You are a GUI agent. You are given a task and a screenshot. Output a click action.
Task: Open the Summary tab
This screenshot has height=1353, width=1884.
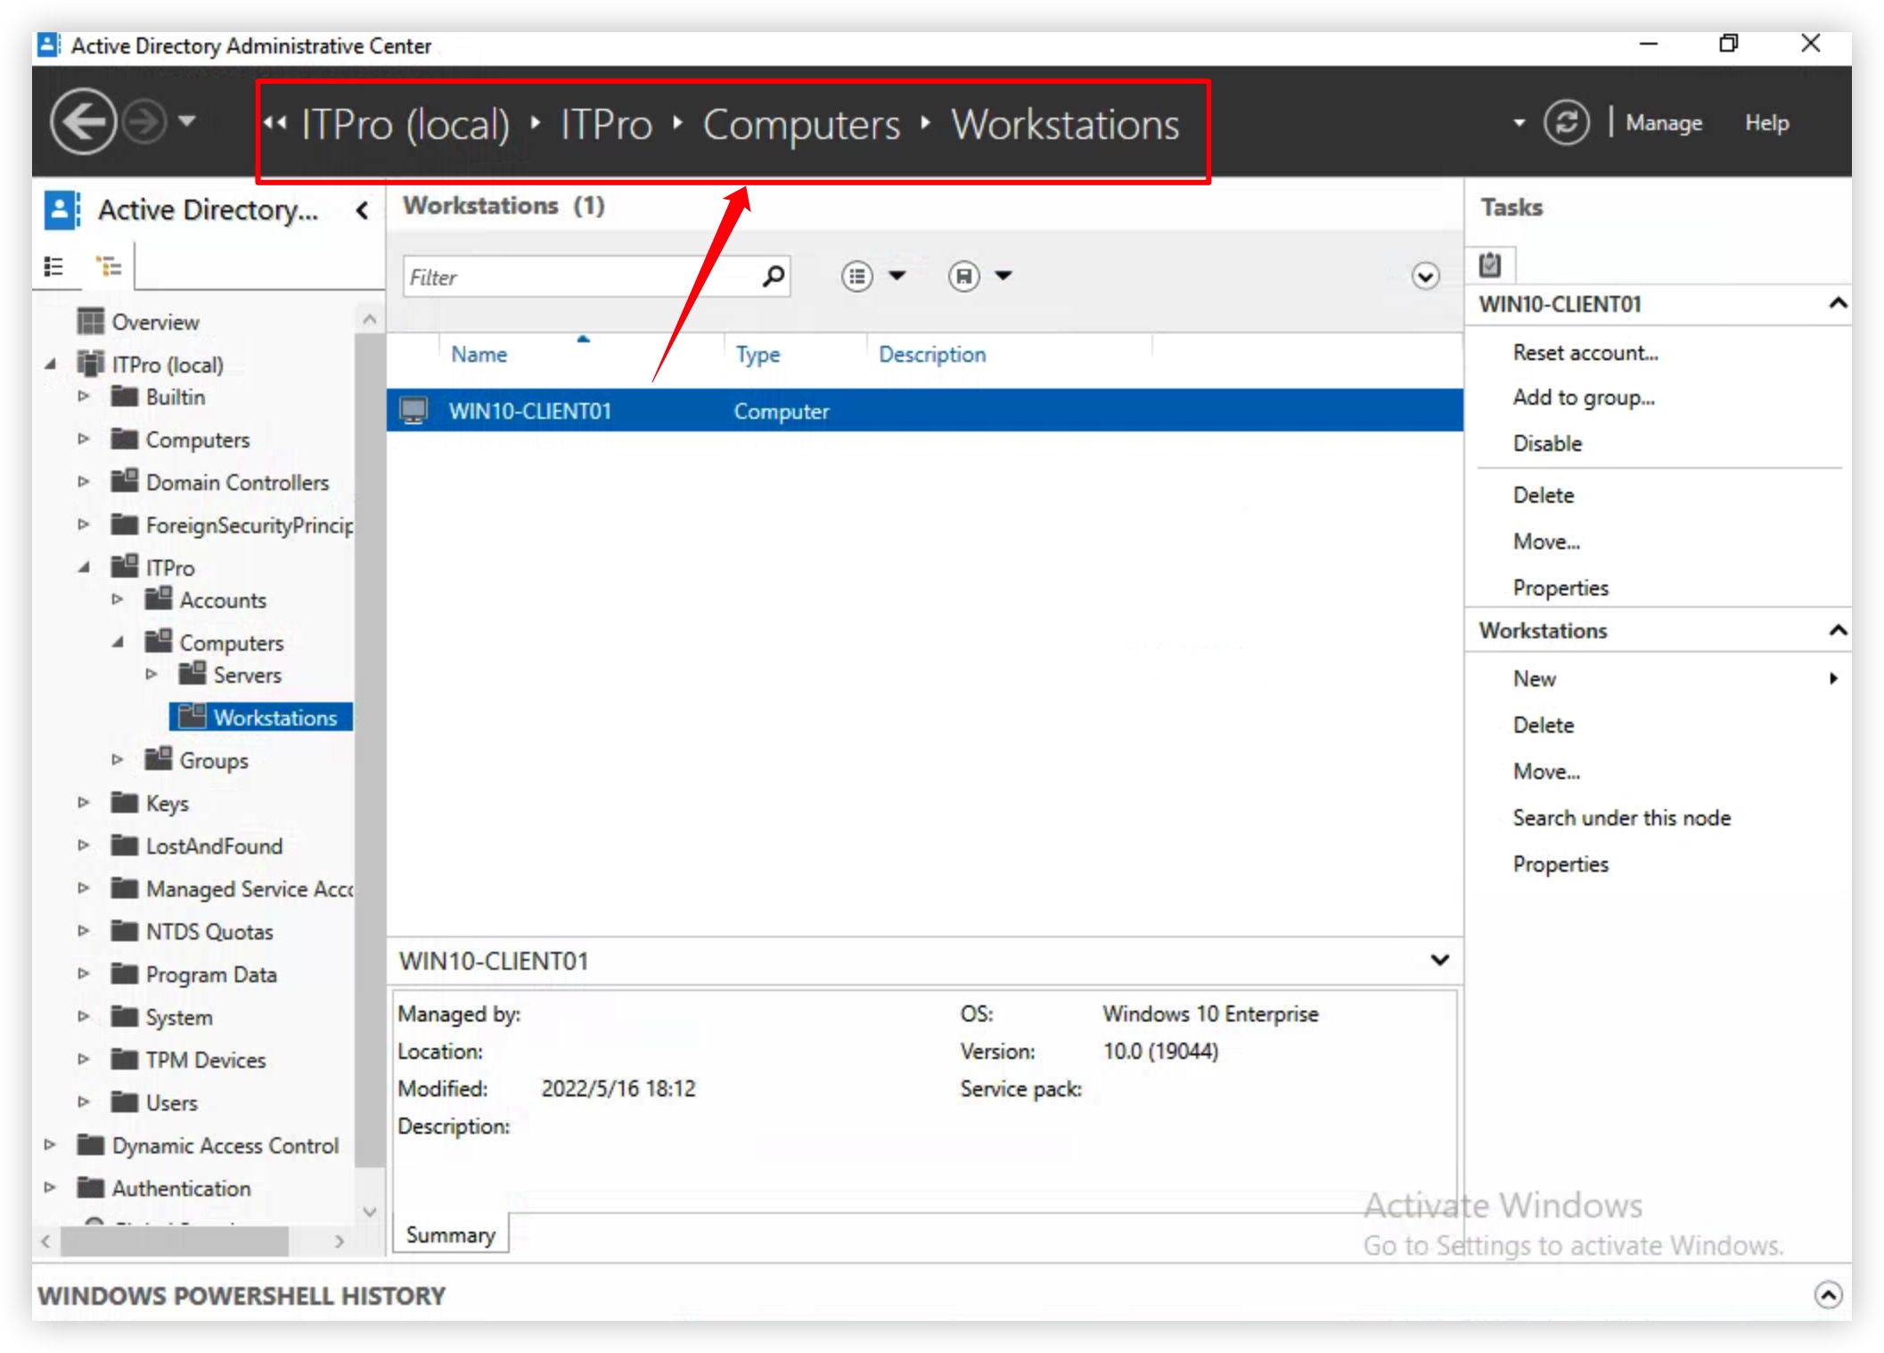coord(451,1234)
